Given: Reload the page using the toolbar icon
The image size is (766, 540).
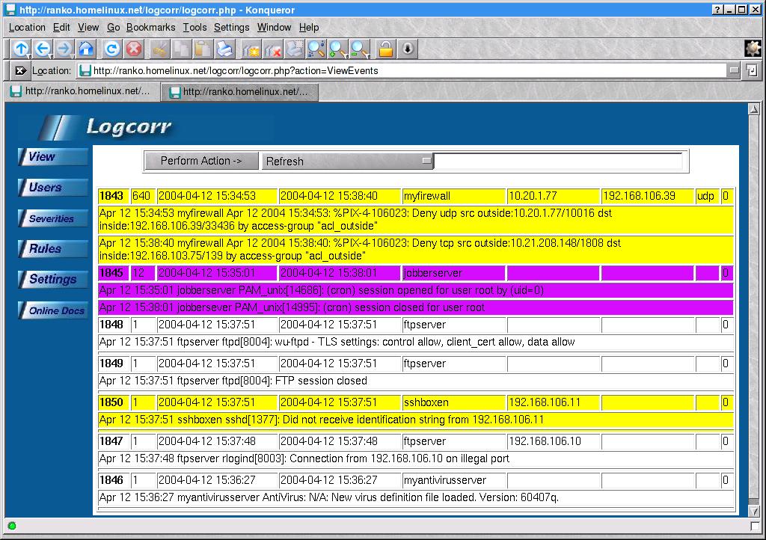Looking at the screenshot, I should click(x=111, y=49).
